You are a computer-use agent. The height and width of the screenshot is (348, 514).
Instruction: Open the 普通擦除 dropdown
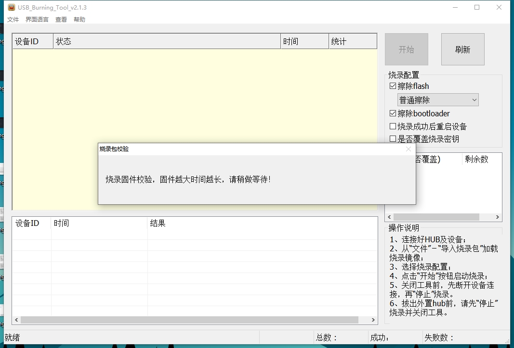(x=438, y=100)
